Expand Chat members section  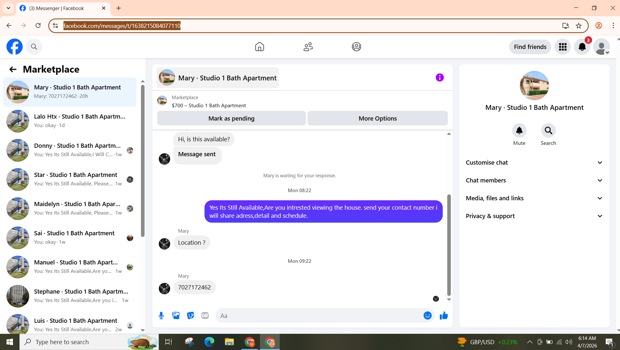point(534,181)
